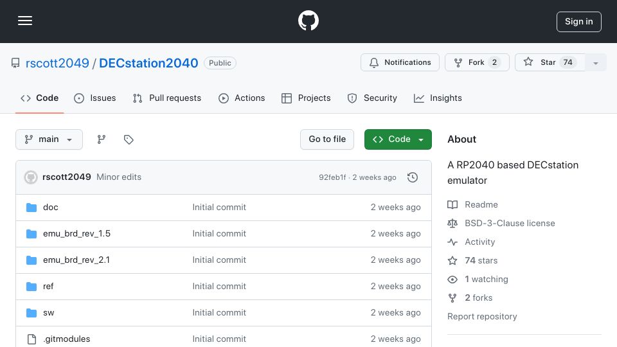This screenshot has height=347, width=617.
Task: Click the book icon beside Readme
Action: pyautogui.click(x=452, y=204)
